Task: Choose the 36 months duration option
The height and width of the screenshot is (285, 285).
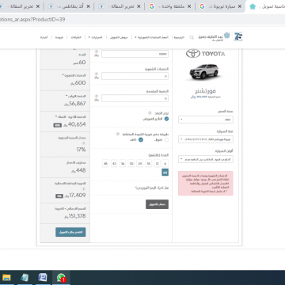Action: coord(123,164)
